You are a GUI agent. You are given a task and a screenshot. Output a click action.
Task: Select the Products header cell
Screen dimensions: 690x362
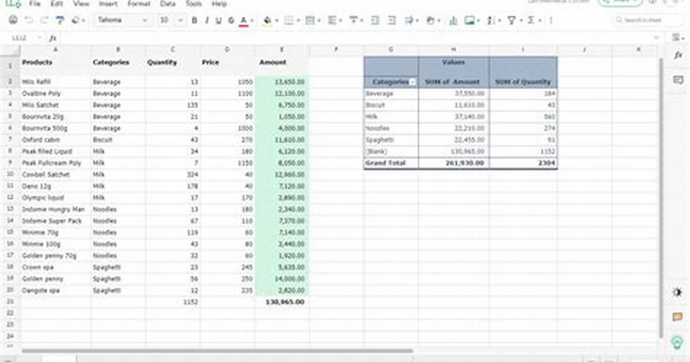[55, 65]
